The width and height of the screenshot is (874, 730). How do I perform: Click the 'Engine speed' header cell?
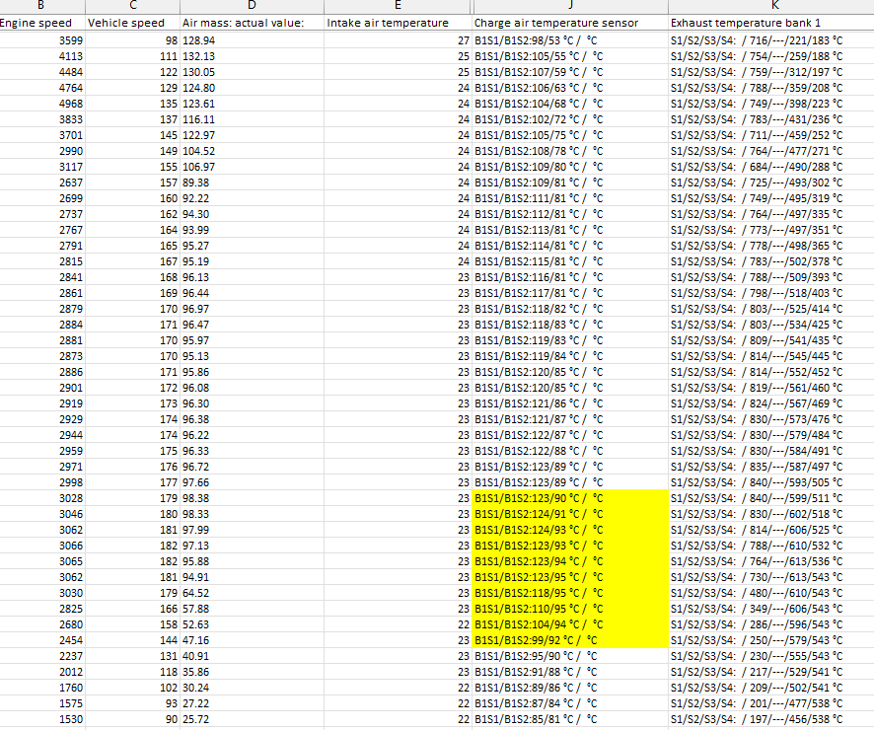42,23
